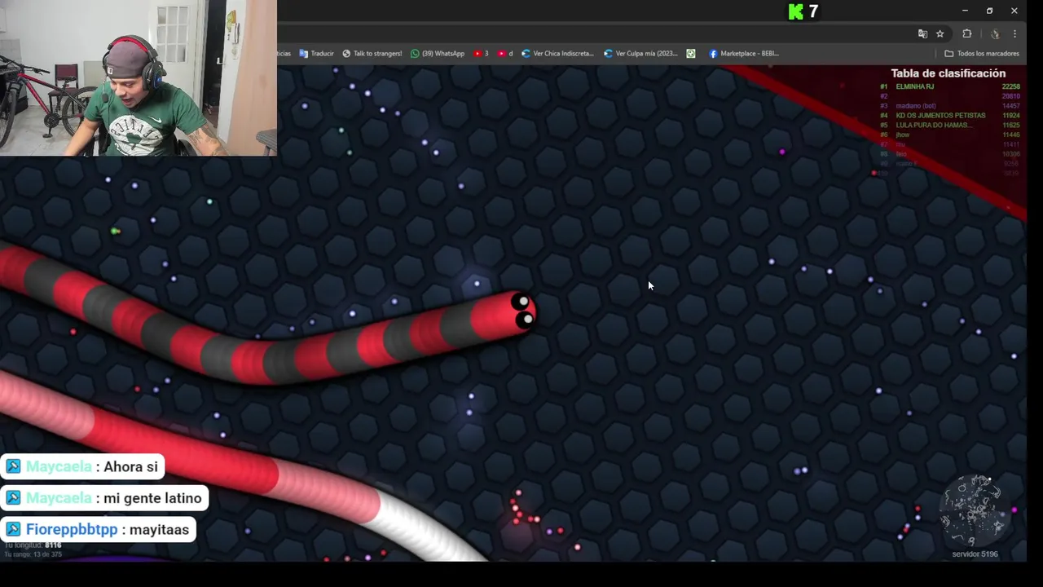The image size is (1043, 587).
Task: Click the red striped snake's head
Action: click(513, 313)
